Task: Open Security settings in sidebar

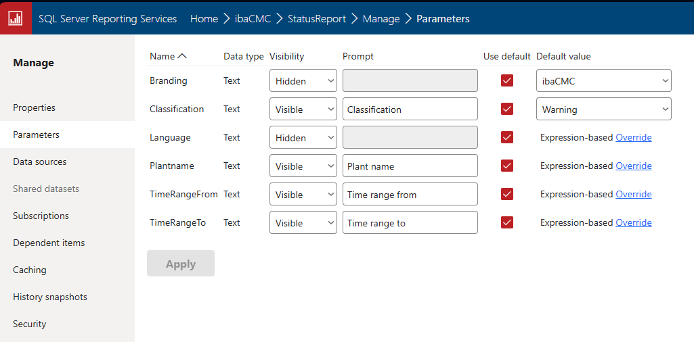Action: [x=30, y=324]
